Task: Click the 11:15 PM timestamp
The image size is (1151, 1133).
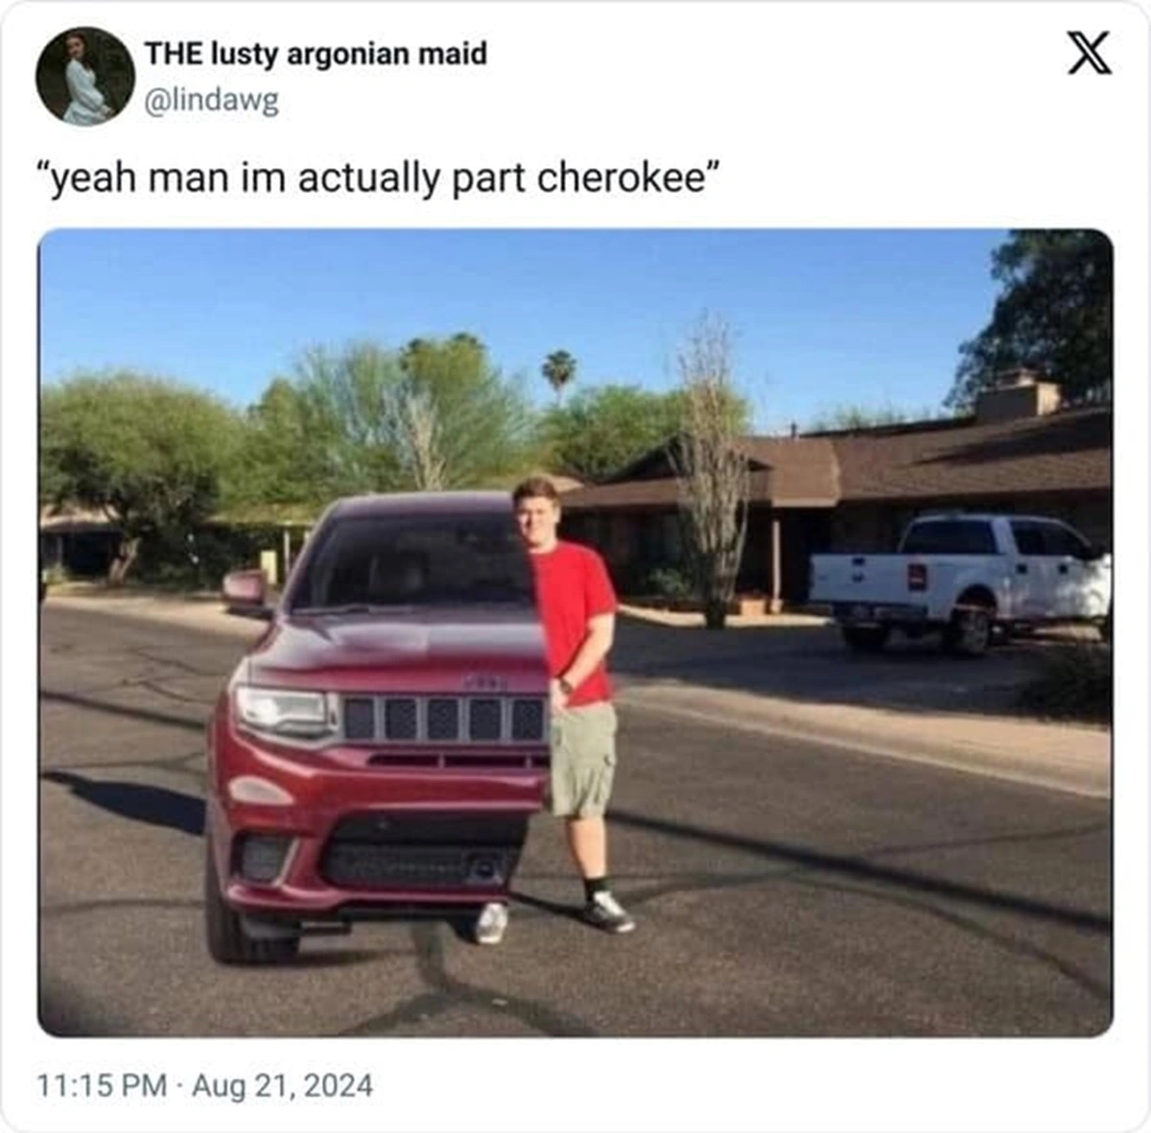Action: 102,1085
